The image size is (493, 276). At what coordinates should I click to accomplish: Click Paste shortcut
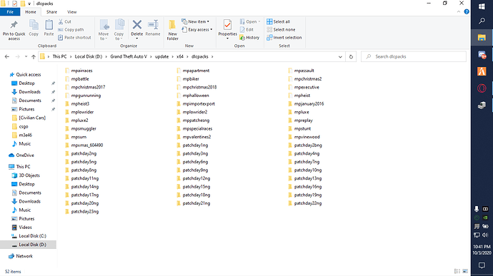74,37
